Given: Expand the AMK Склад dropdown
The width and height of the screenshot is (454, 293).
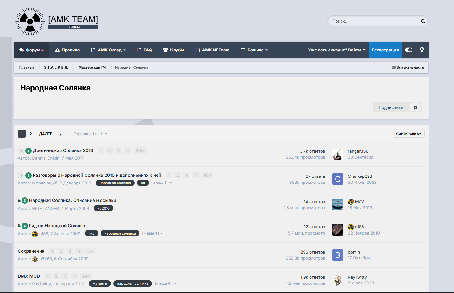Looking at the screenshot, I should click(x=108, y=50).
